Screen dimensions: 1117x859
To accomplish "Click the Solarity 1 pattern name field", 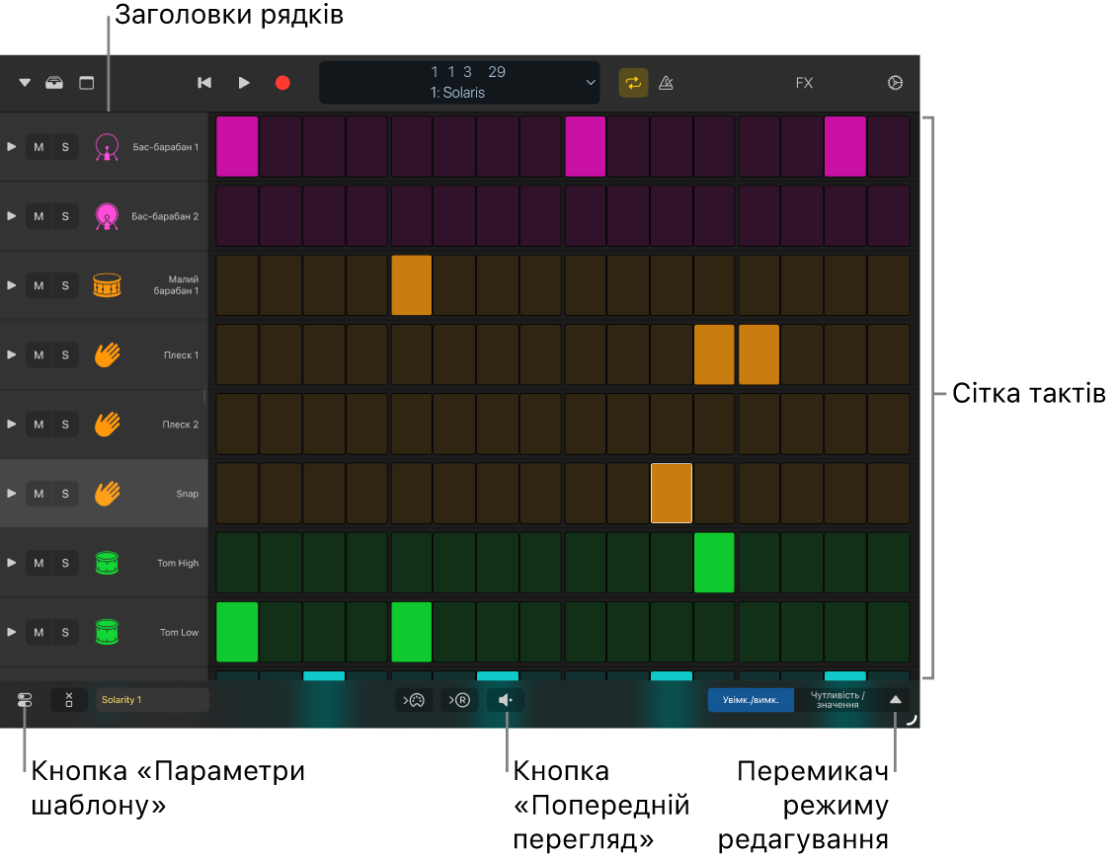I will click(152, 700).
